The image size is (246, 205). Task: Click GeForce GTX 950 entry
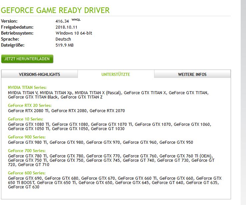176,142
